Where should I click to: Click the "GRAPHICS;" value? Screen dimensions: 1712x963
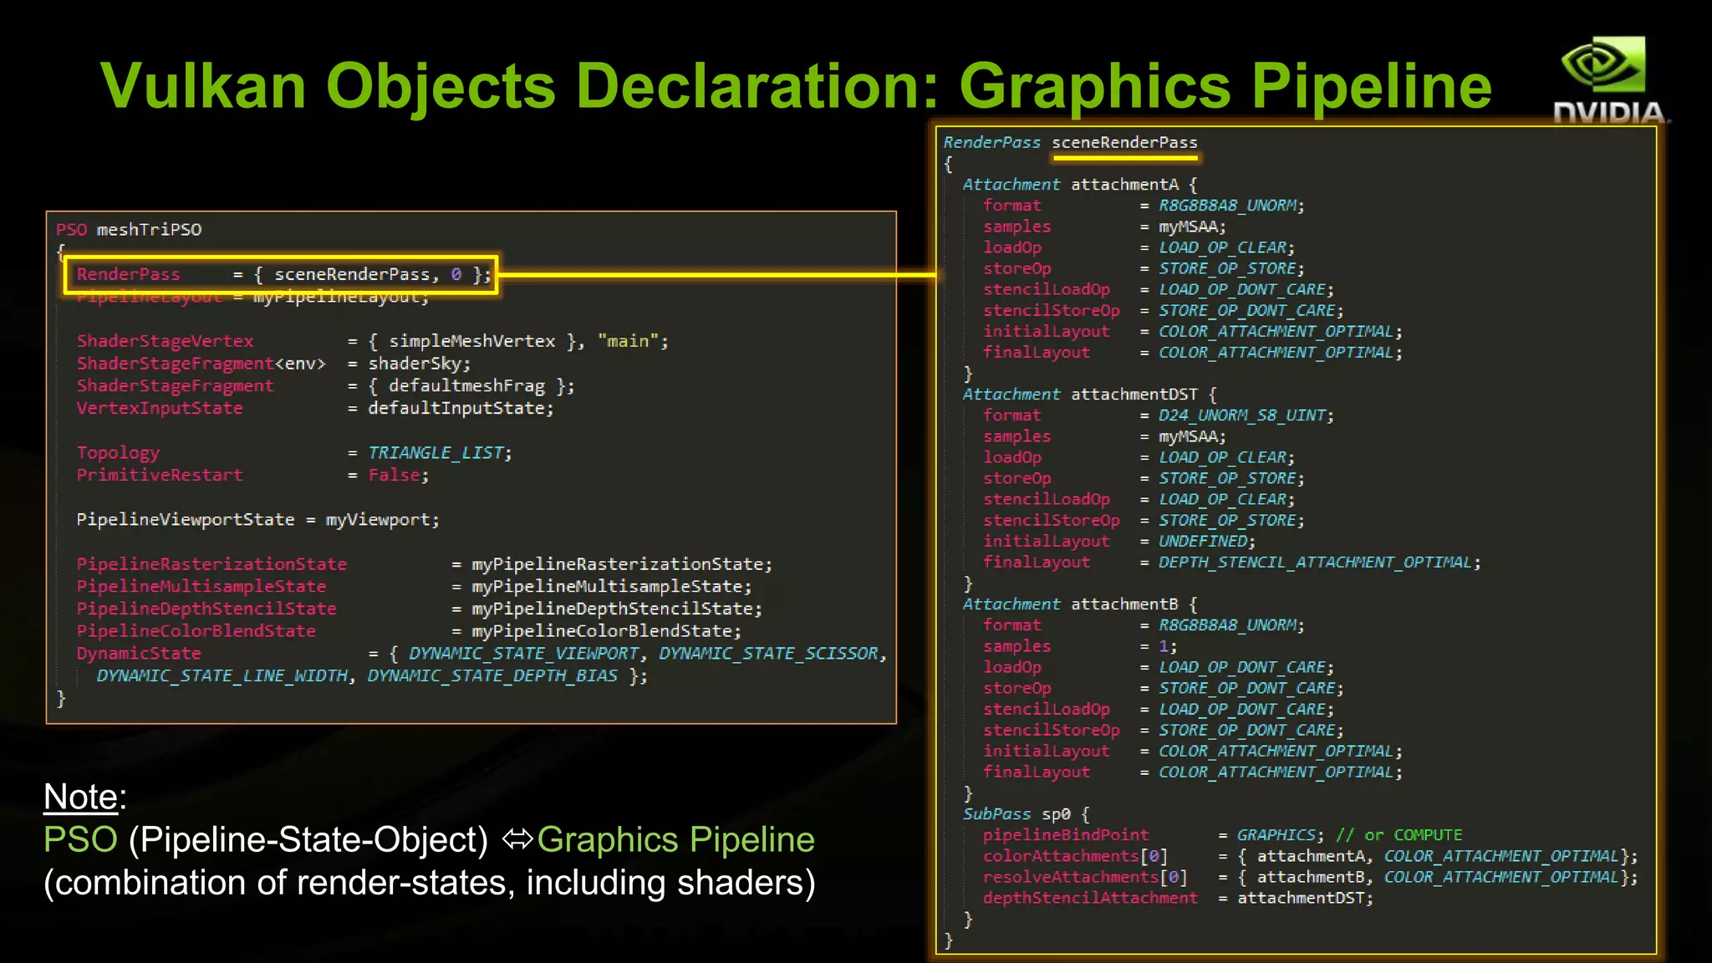pos(1281,835)
